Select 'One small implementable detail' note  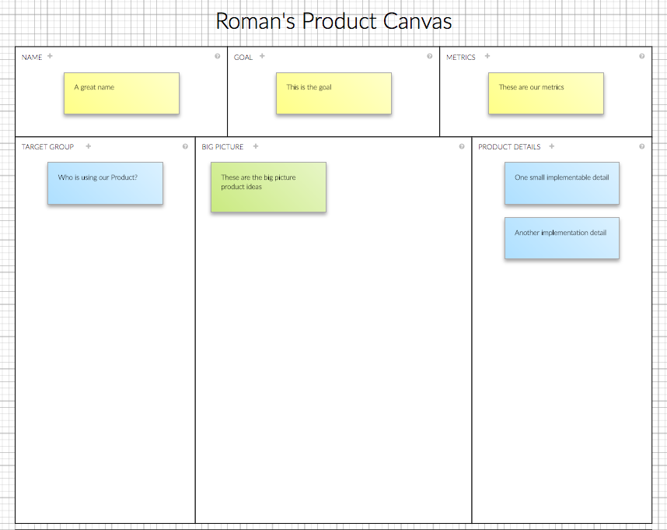[562, 184]
